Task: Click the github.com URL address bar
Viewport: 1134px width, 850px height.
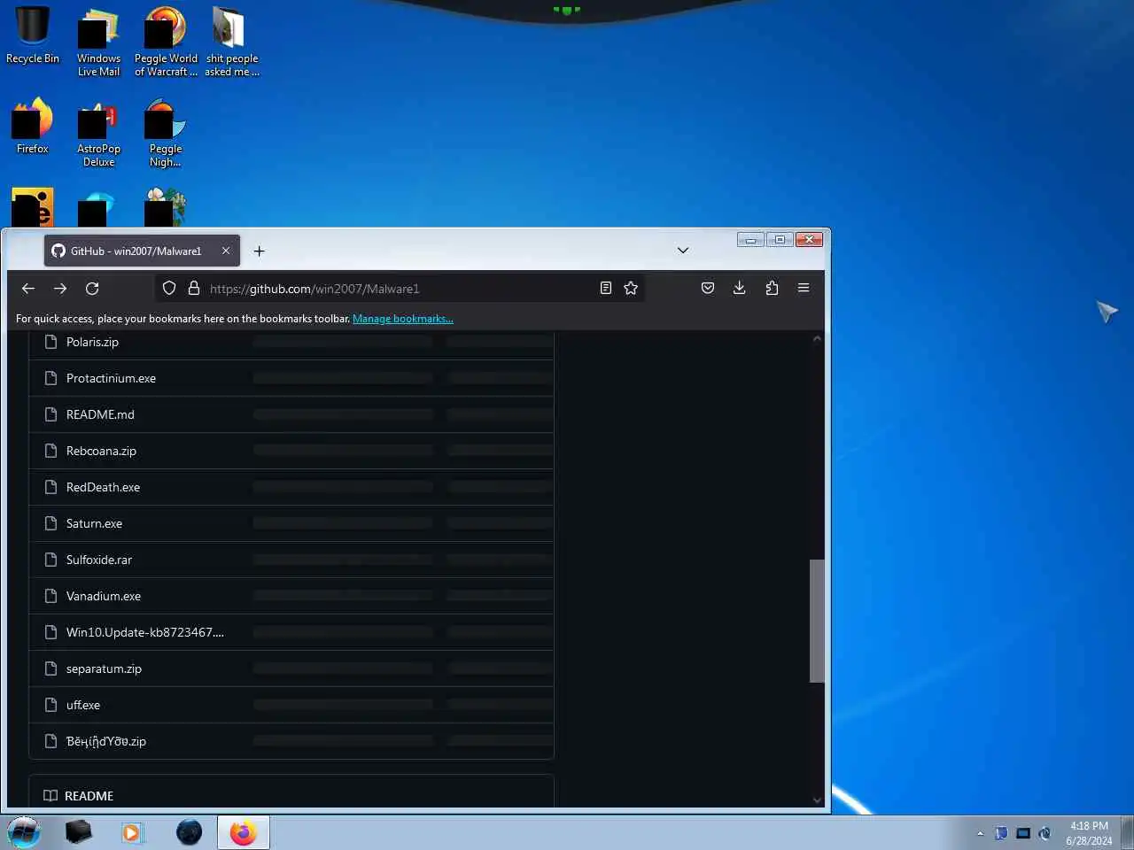Action: (399, 289)
